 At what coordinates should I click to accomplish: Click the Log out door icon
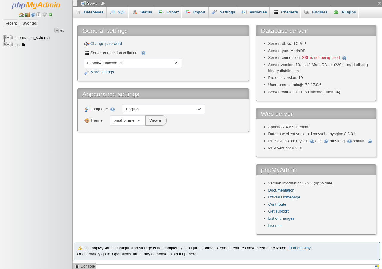[27, 15]
